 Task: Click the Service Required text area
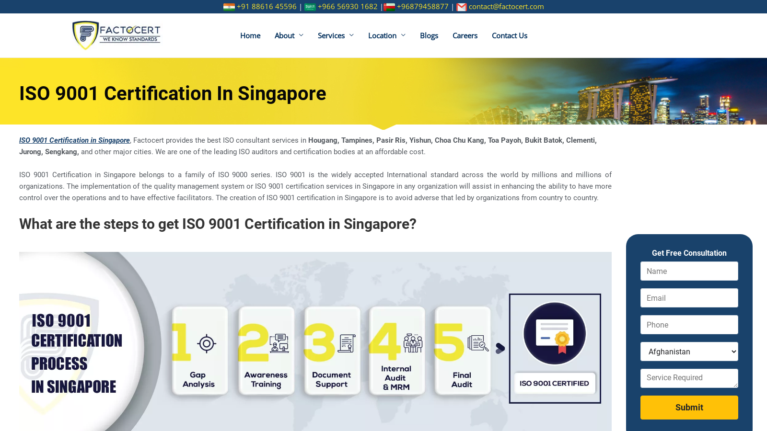click(689, 378)
